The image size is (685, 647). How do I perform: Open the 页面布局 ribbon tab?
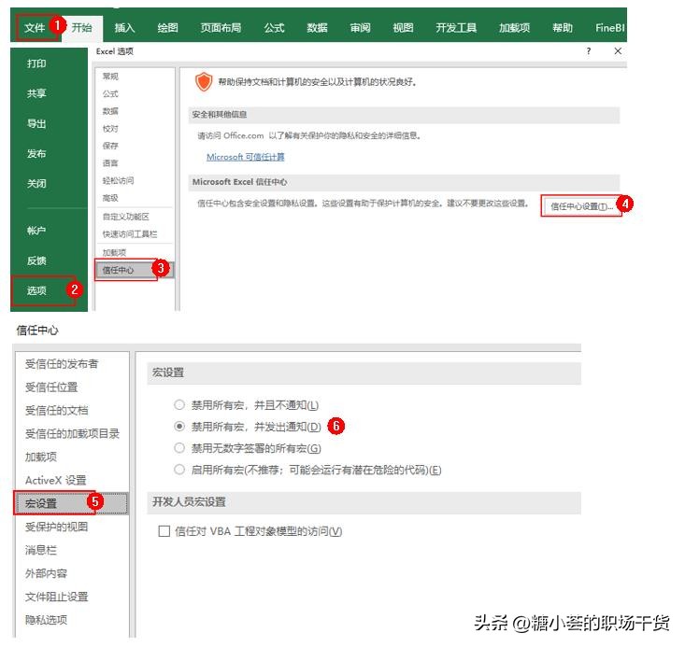click(221, 28)
